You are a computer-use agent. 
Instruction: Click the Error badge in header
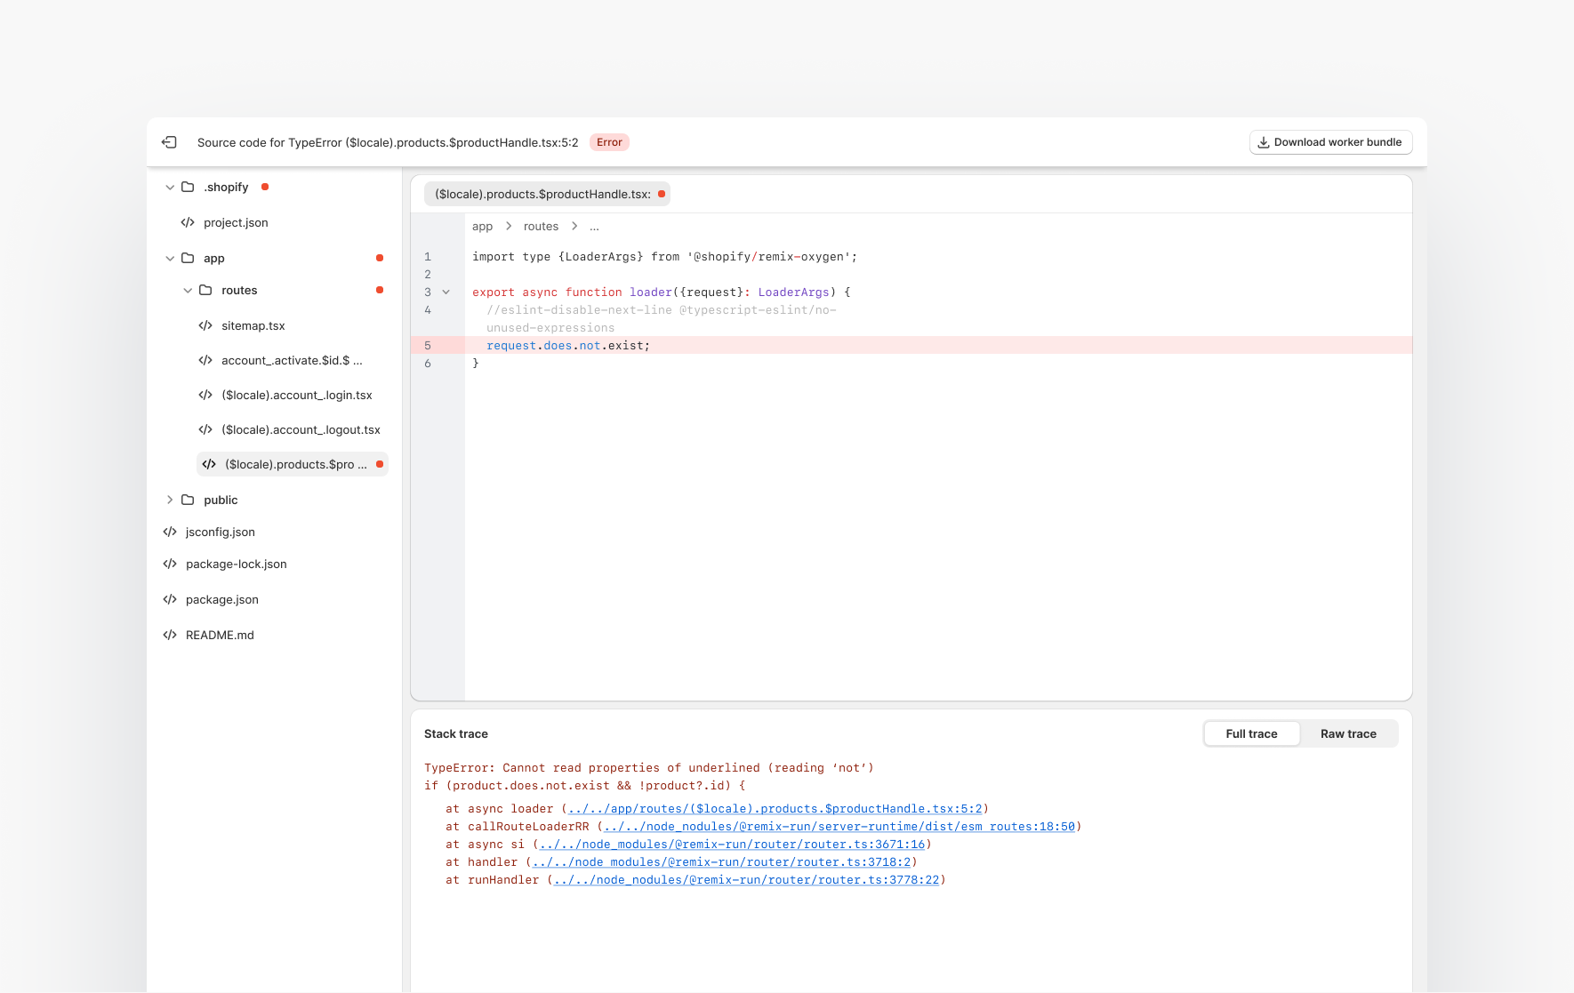click(x=609, y=142)
